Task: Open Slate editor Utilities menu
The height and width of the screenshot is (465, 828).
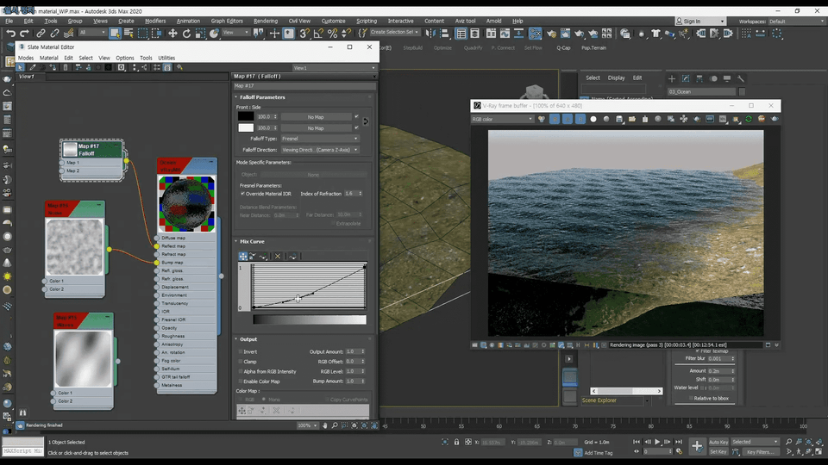Action: (166, 58)
